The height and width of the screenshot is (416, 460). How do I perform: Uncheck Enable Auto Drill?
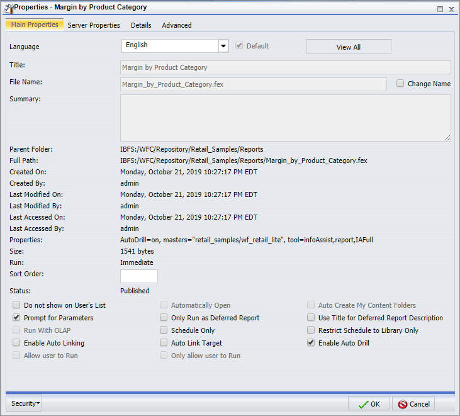[311, 342]
